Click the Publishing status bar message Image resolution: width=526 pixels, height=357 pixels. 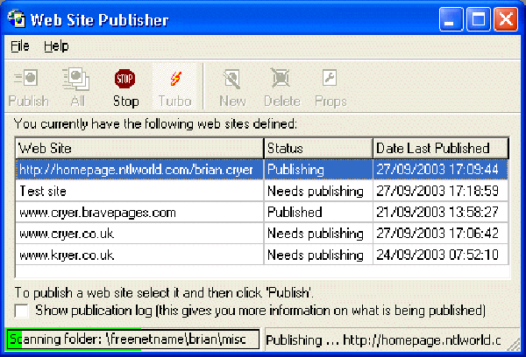pyautogui.click(x=383, y=339)
